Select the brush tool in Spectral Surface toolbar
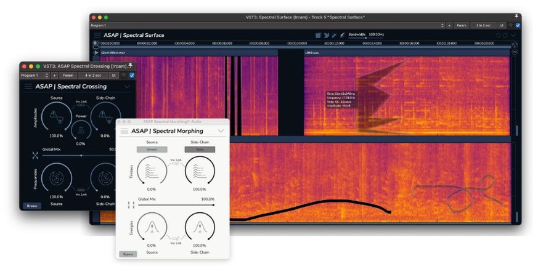Image resolution: width=538 pixels, height=277 pixels. tap(342, 35)
